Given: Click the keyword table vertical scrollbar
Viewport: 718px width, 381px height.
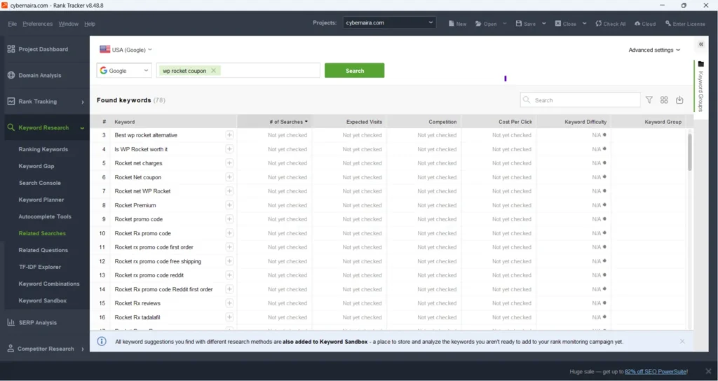Looking at the screenshot, I should (x=690, y=152).
